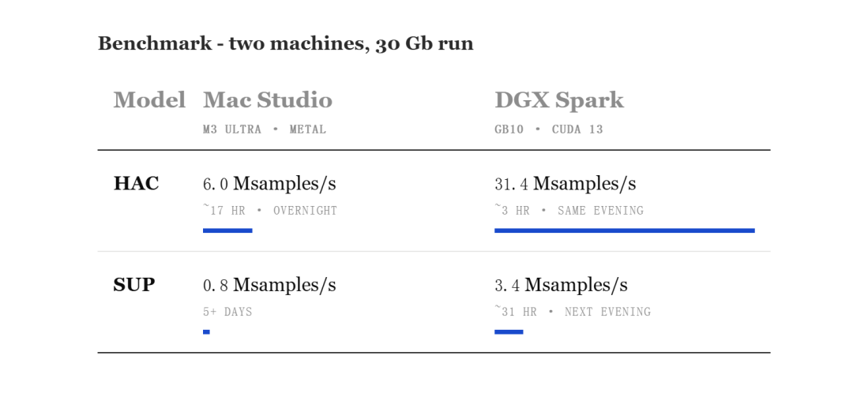Click the 6.0 Msamples/s value
This screenshot has width=853, height=393.
coord(269,184)
